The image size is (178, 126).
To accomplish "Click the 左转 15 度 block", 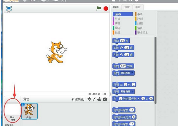I will coord(123,55).
